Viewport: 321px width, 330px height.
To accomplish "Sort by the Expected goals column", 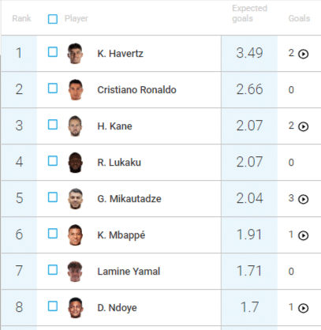I will click(x=249, y=13).
